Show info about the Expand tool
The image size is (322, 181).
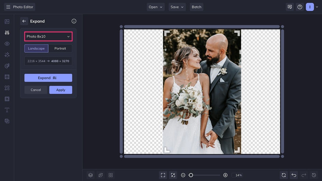click(74, 21)
